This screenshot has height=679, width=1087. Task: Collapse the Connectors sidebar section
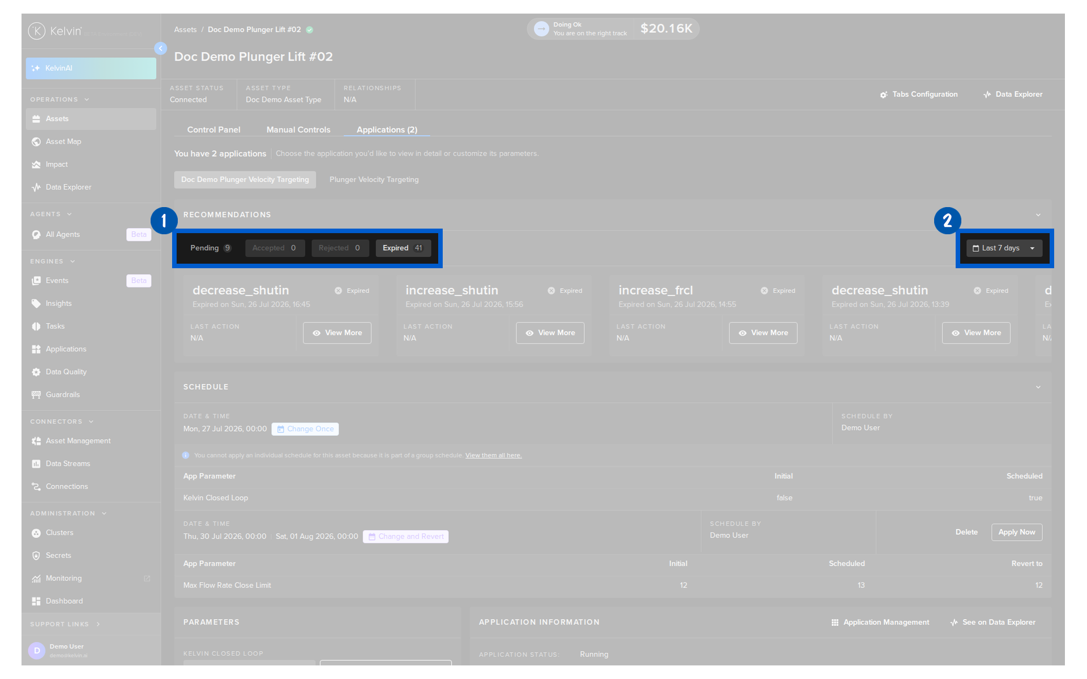pyautogui.click(x=62, y=422)
